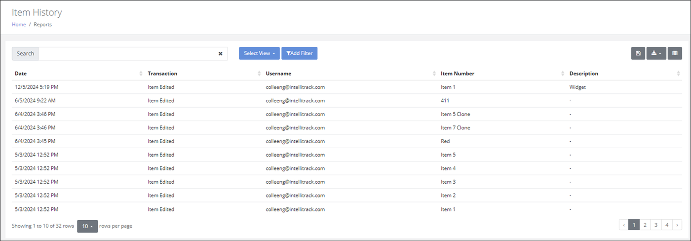Select the 12/5/2024 5:19 PM date cell
691x241 pixels.
click(x=37, y=87)
